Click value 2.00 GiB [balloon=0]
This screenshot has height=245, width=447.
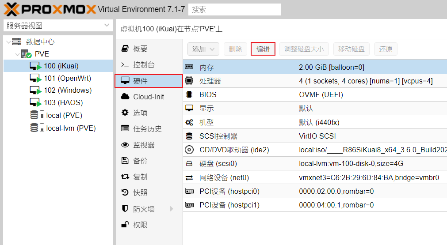coord(332,67)
